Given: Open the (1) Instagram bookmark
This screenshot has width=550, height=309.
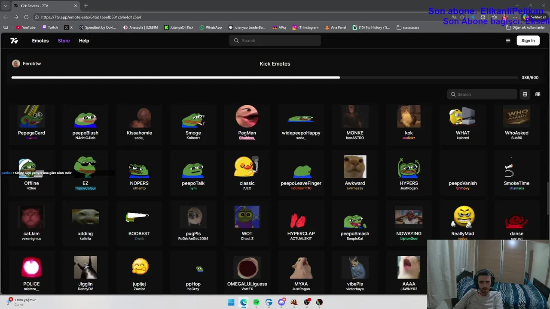Looking at the screenshot, I should click(x=306, y=27).
